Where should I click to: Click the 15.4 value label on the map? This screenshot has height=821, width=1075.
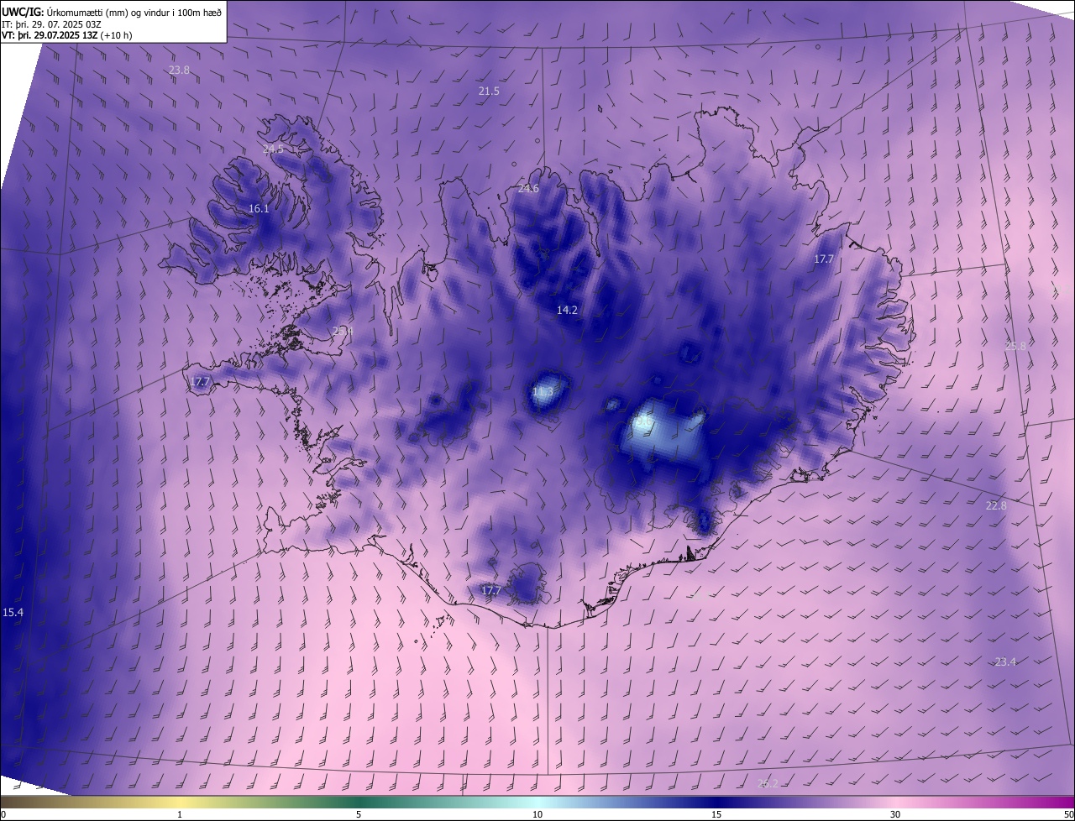[x=13, y=612]
